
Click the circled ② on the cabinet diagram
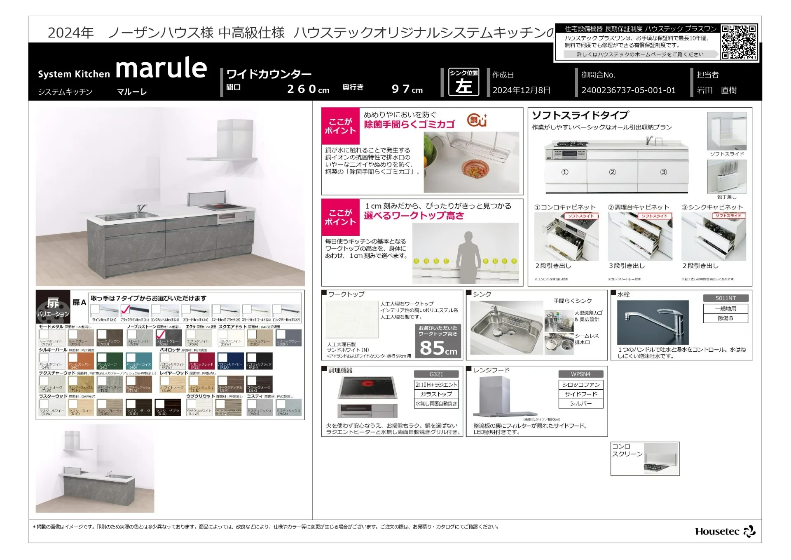click(612, 172)
